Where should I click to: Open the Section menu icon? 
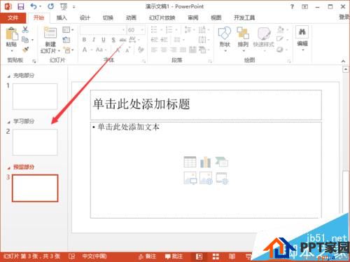(x=67, y=50)
